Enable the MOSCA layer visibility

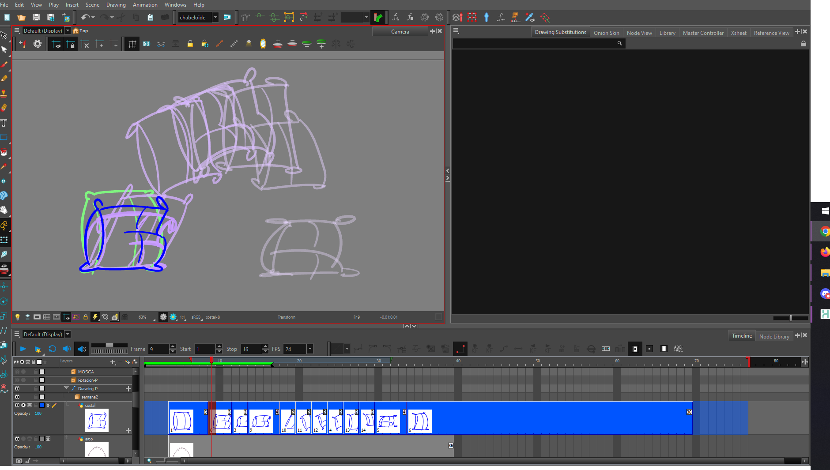(17, 372)
